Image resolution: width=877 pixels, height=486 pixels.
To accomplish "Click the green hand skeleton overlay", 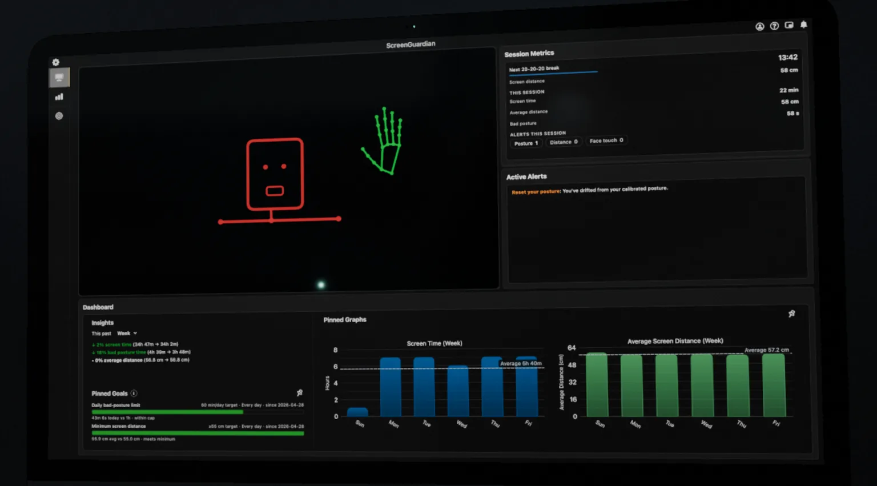I will 382,140.
